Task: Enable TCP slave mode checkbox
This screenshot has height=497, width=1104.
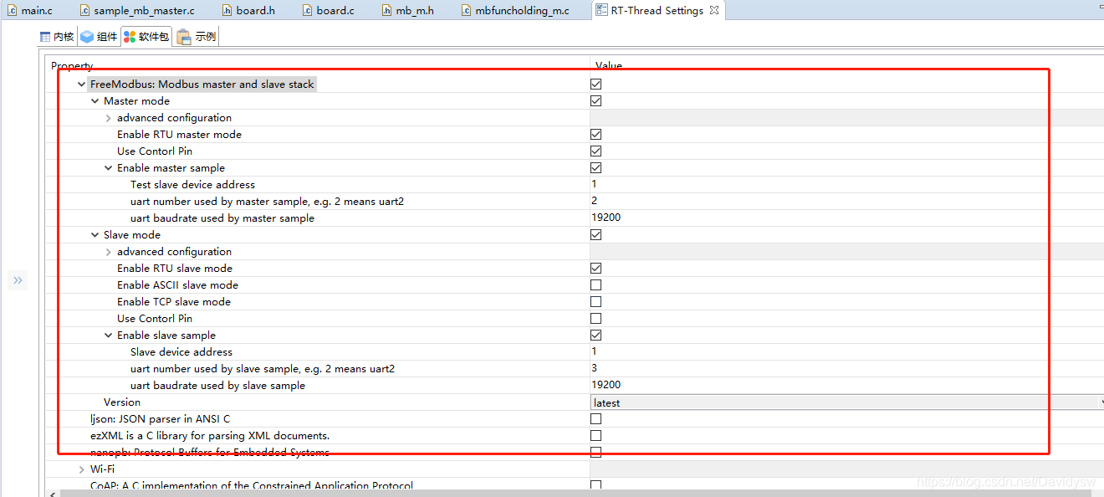Action: [x=596, y=301]
